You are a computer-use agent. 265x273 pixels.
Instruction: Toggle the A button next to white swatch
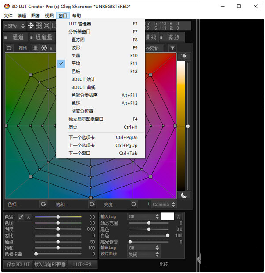[179, 216]
